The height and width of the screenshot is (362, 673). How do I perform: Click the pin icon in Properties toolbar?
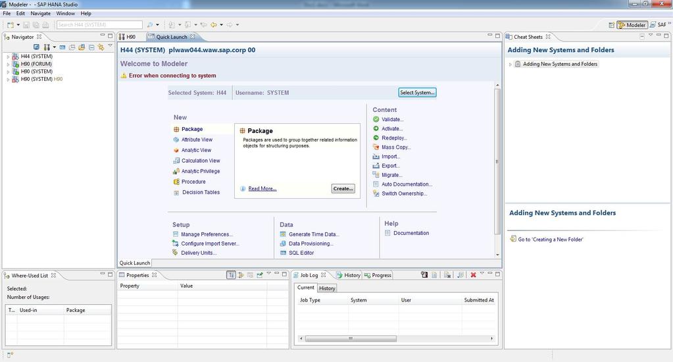[x=260, y=275]
